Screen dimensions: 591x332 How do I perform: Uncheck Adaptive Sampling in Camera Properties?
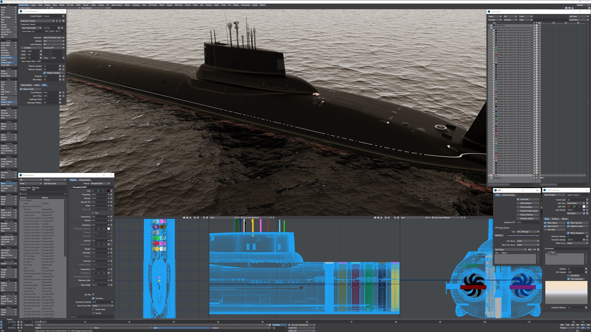44,73
